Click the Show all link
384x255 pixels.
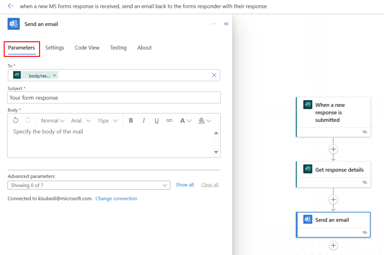pos(185,184)
